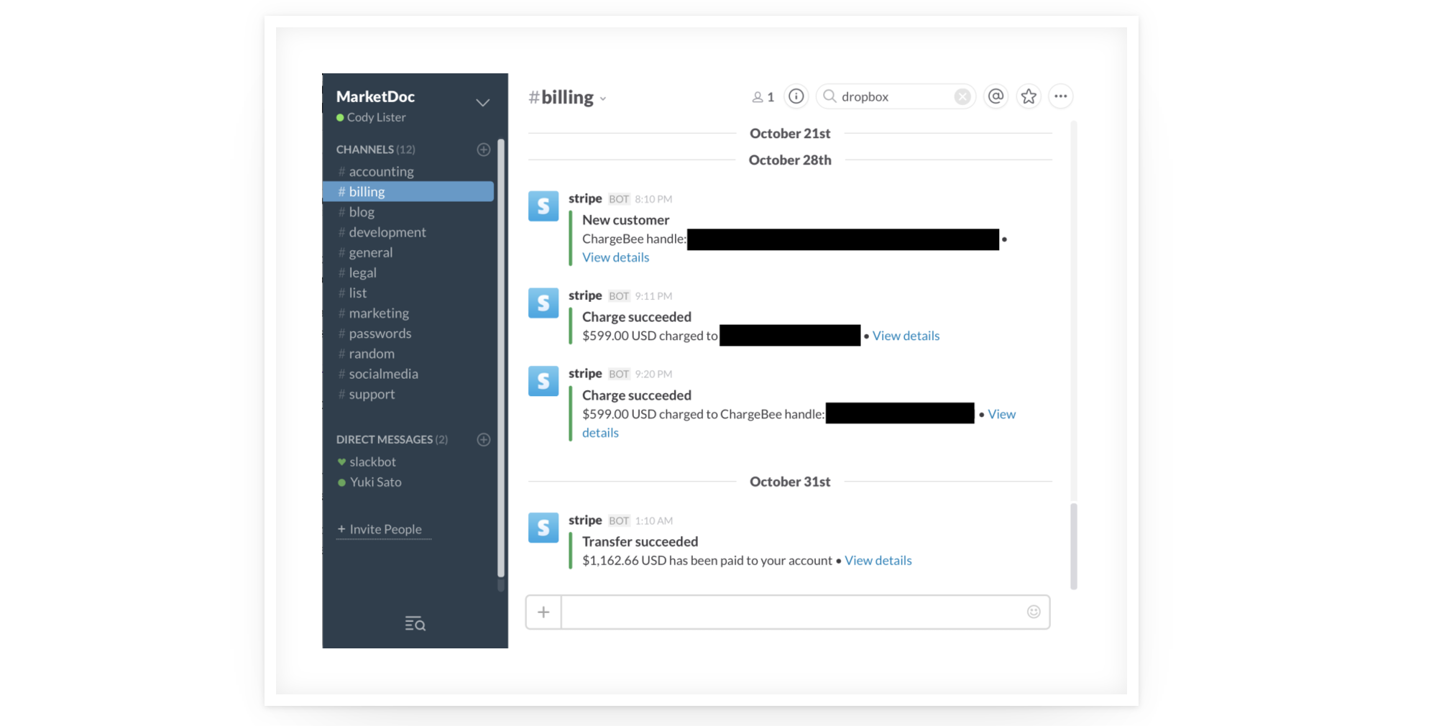Screen dimensions: 1439x726
Task: Open the passwords channel
Action: pos(380,334)
